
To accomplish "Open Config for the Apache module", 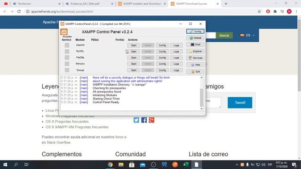I will [x=162, y=46].
